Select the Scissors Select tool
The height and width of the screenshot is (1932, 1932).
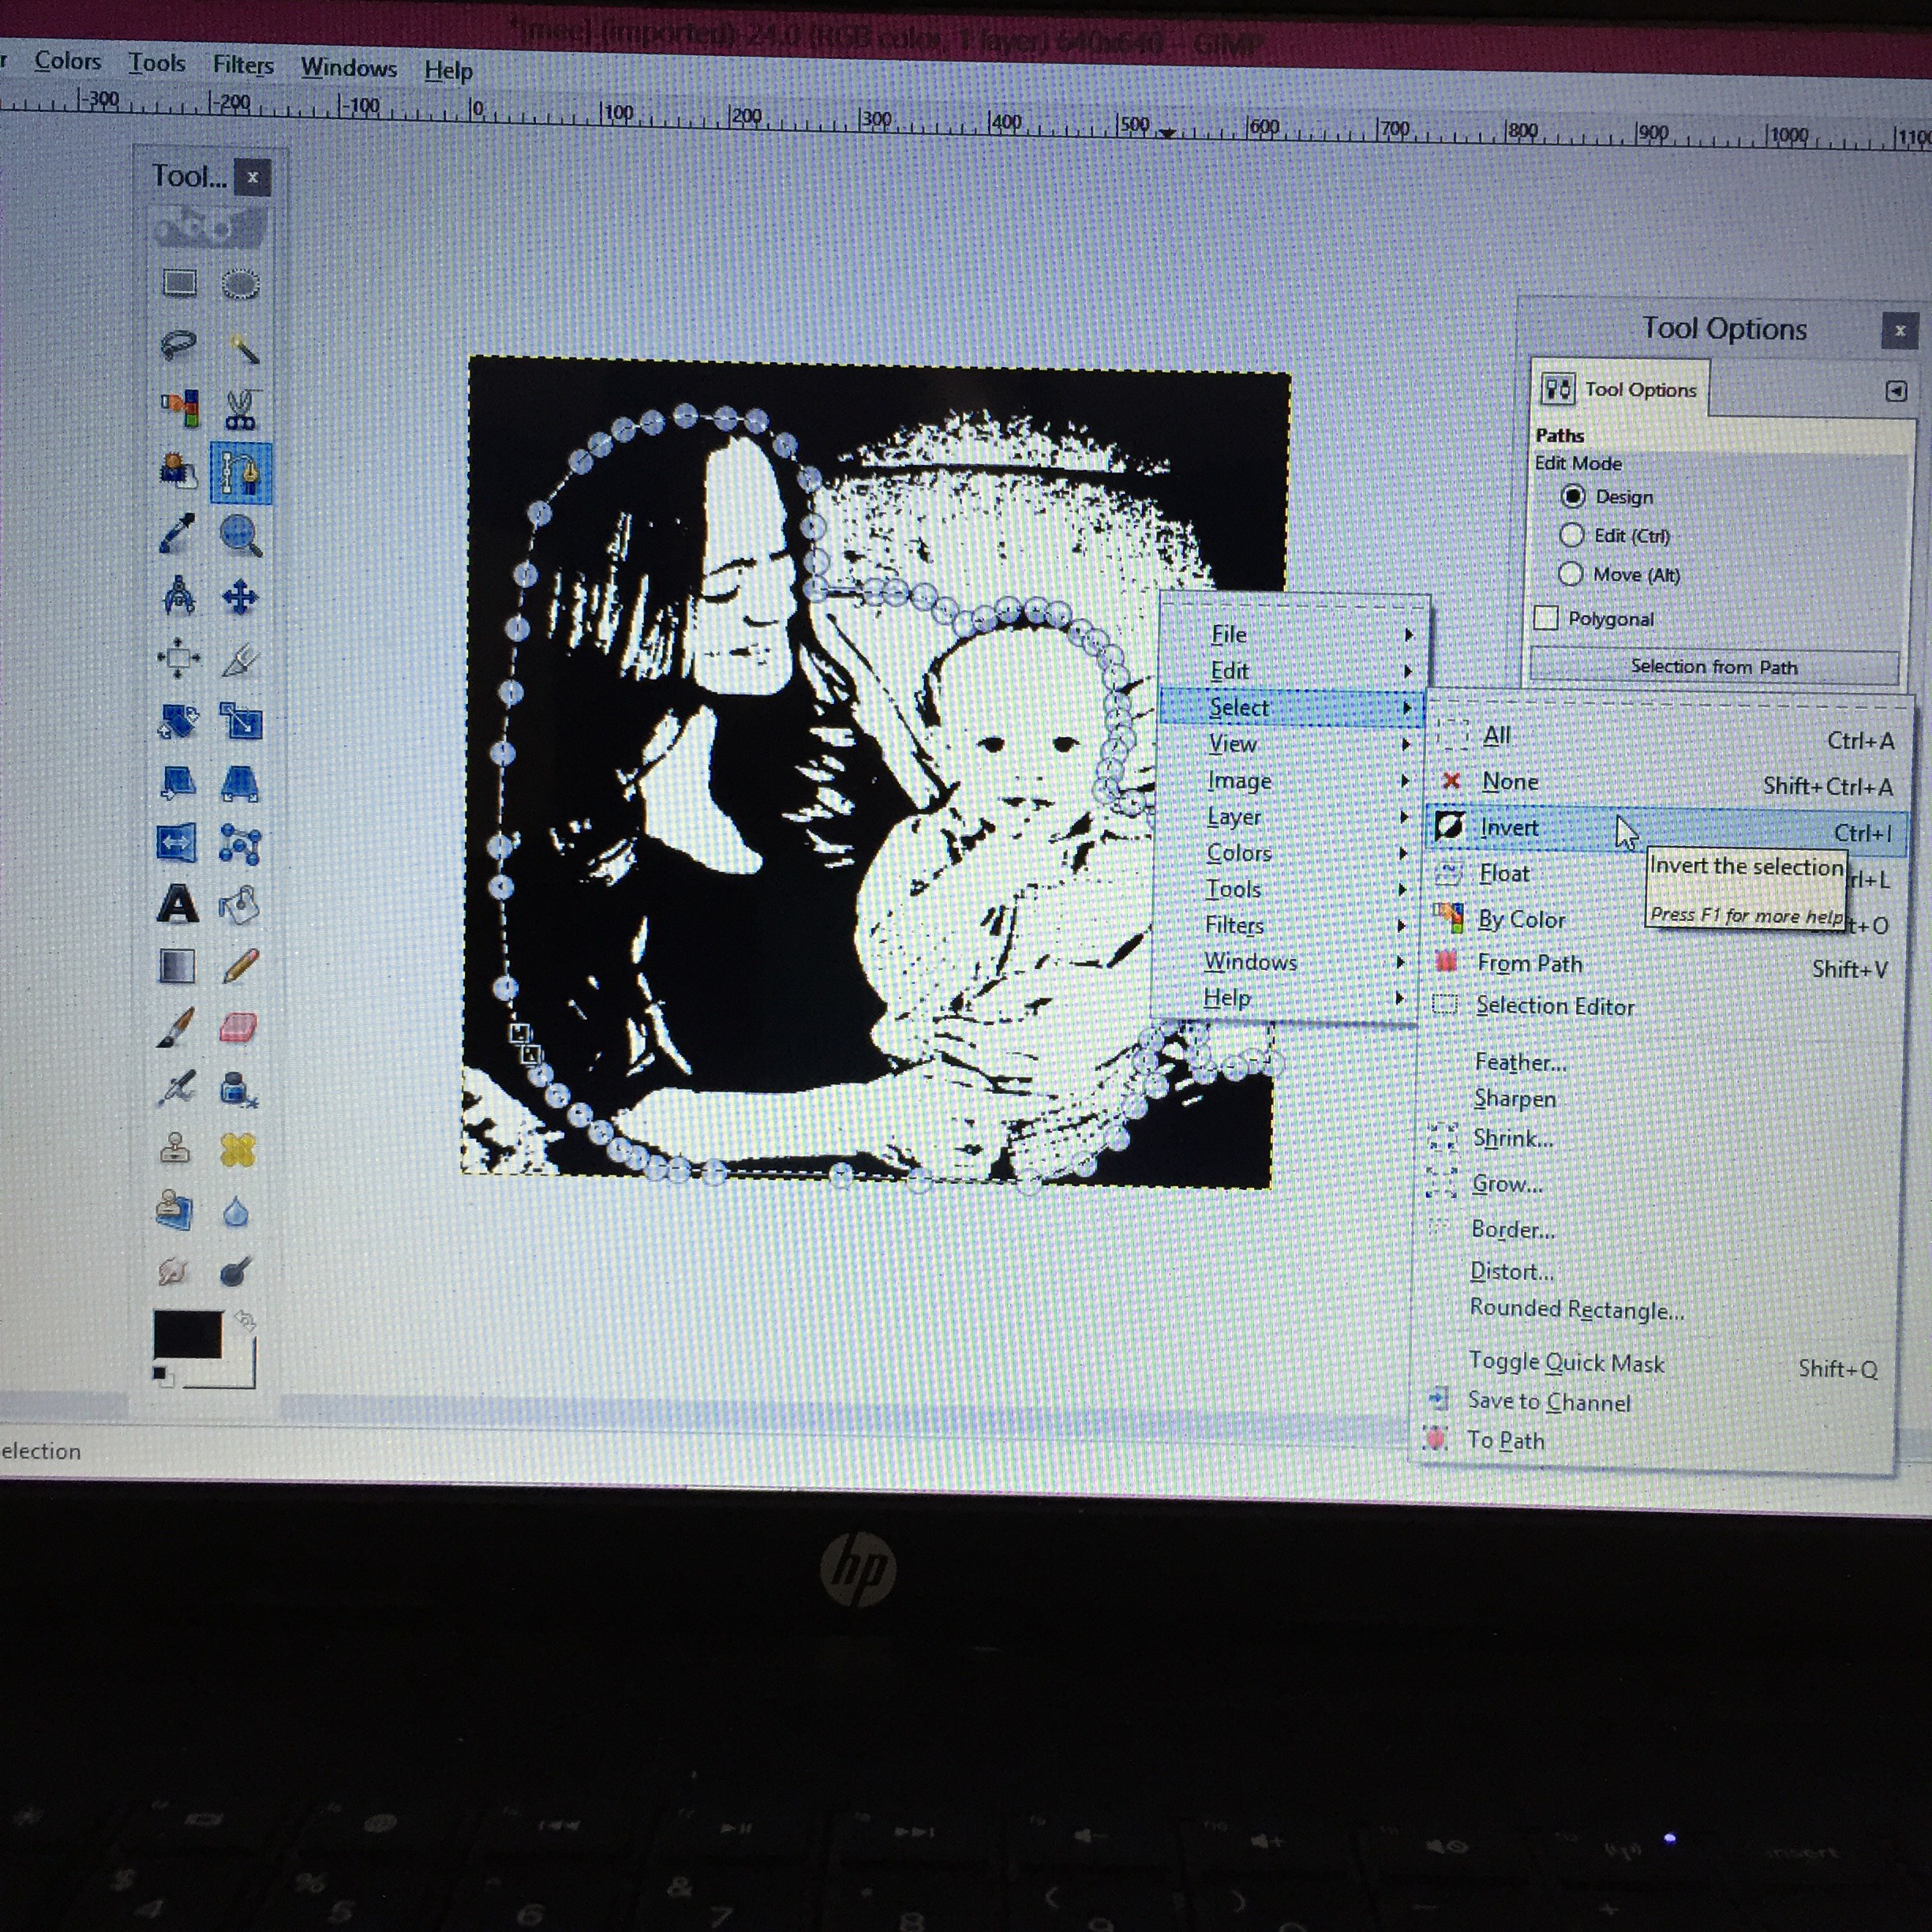pos(240,410)
